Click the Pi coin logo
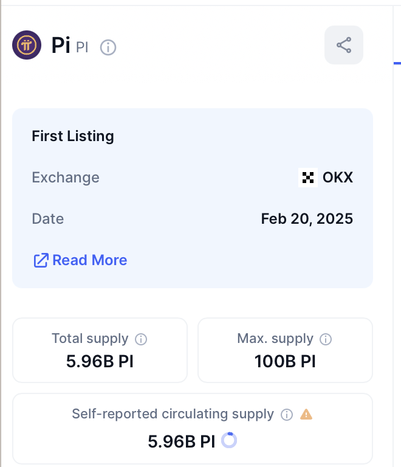This screenshot has height=467, width=401. coord(27,45)
